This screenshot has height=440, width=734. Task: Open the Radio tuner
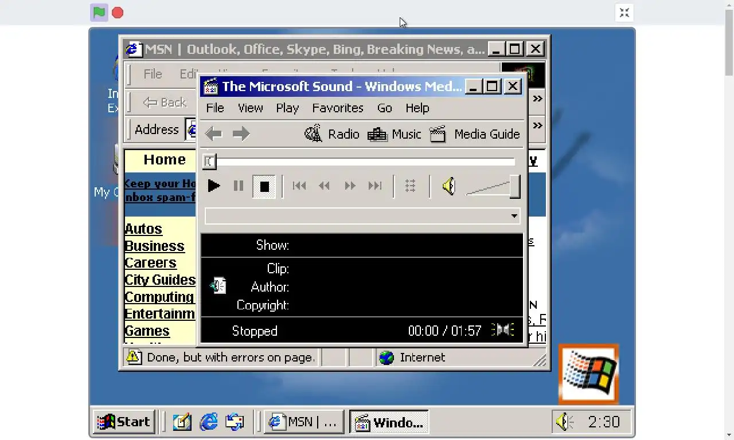(332, 134)
